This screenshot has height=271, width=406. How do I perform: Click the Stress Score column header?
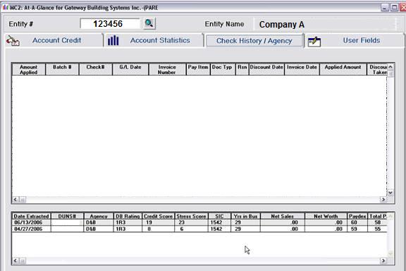[191, 216]
